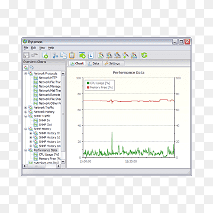Click the green Refresh arrows icon
The width and height of the screenshot is (213, 213).
[x=144, y=55]
